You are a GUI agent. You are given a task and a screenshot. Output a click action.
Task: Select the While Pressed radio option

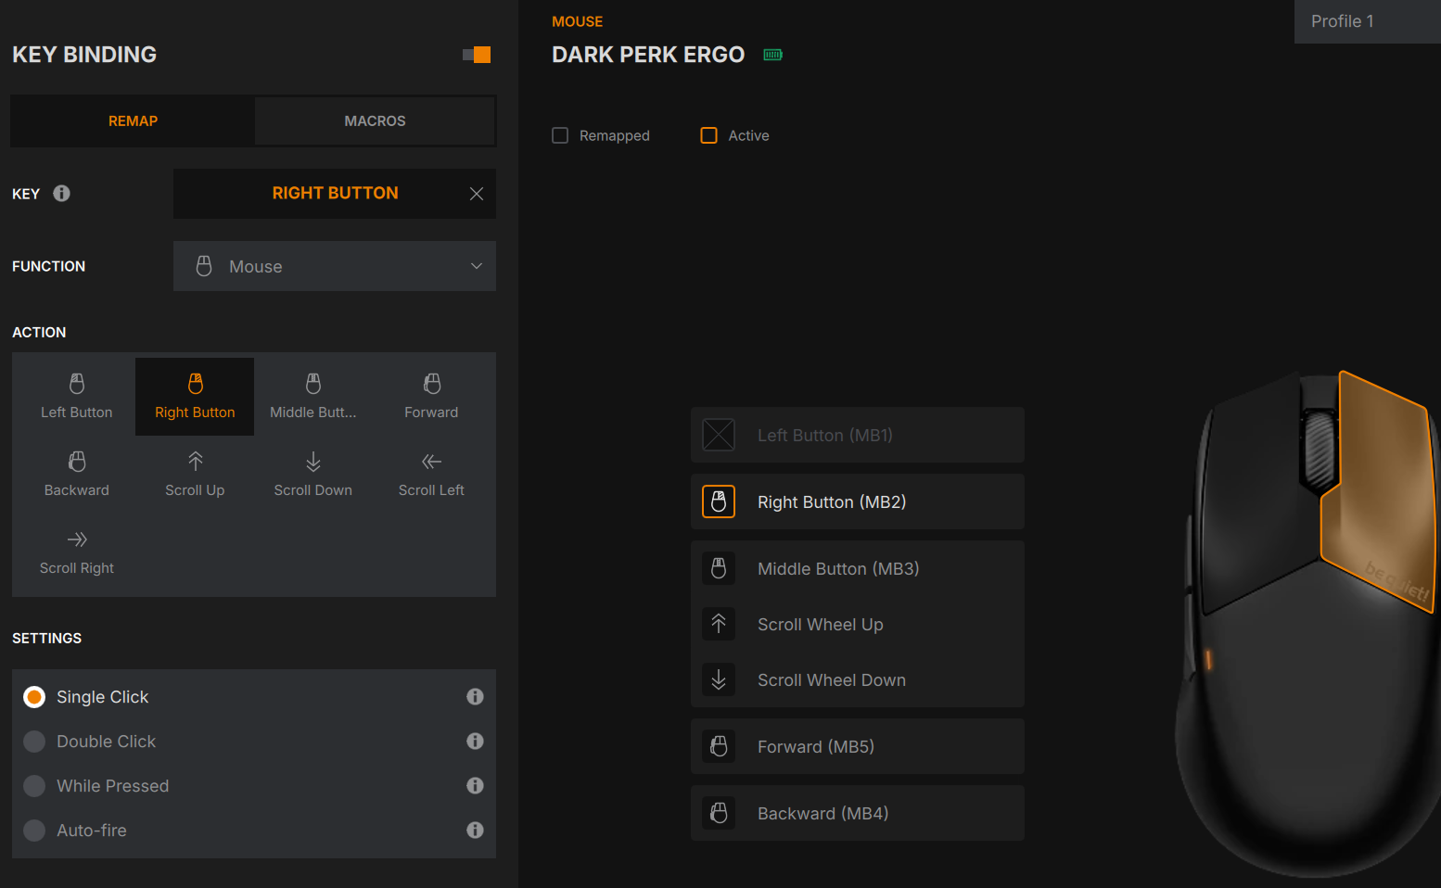click(x=34, y=786)
